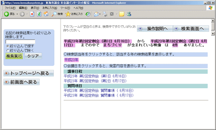Click the narrow-down search text field
Screen dimensions: 216x130
(x=20, y=41)
